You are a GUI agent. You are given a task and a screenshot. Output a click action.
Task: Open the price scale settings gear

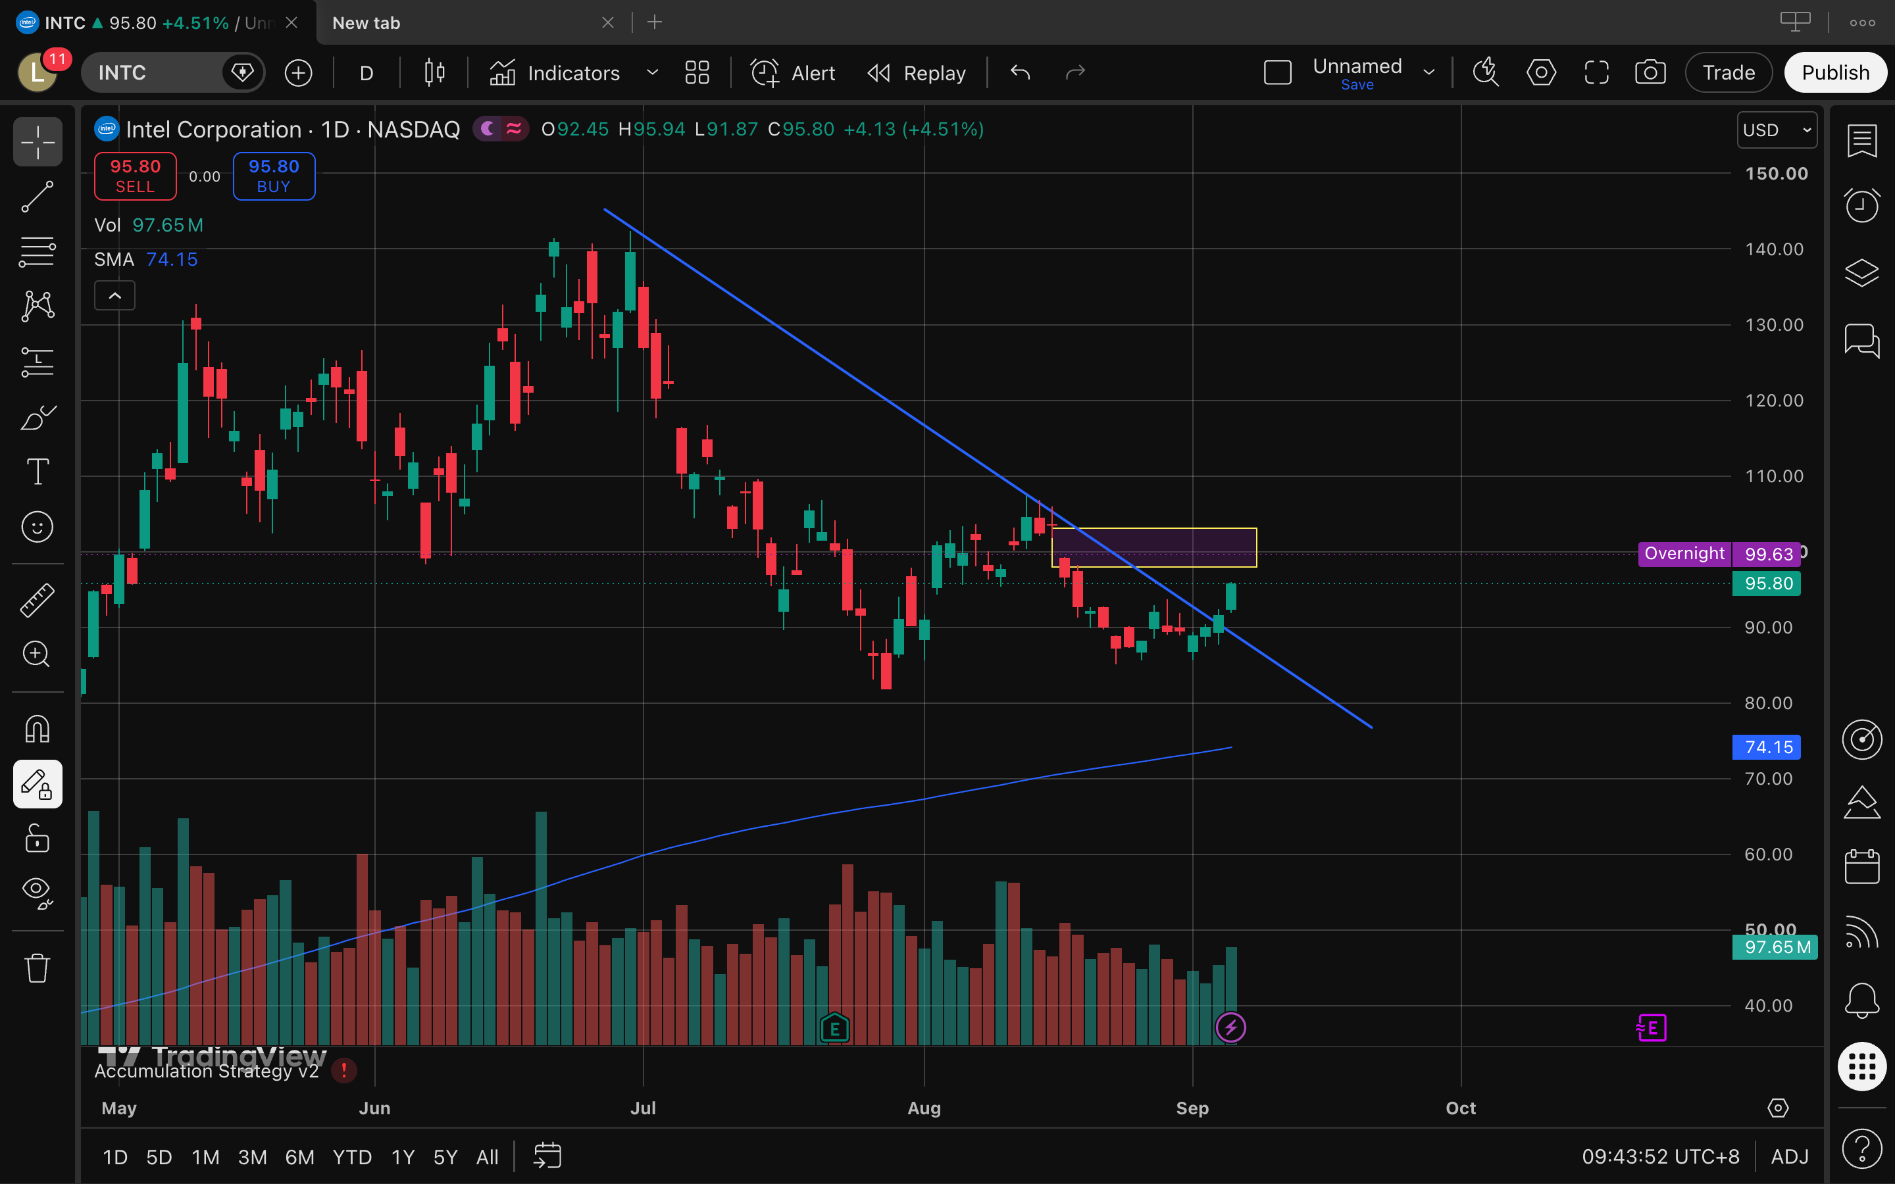[1779, 1108]
